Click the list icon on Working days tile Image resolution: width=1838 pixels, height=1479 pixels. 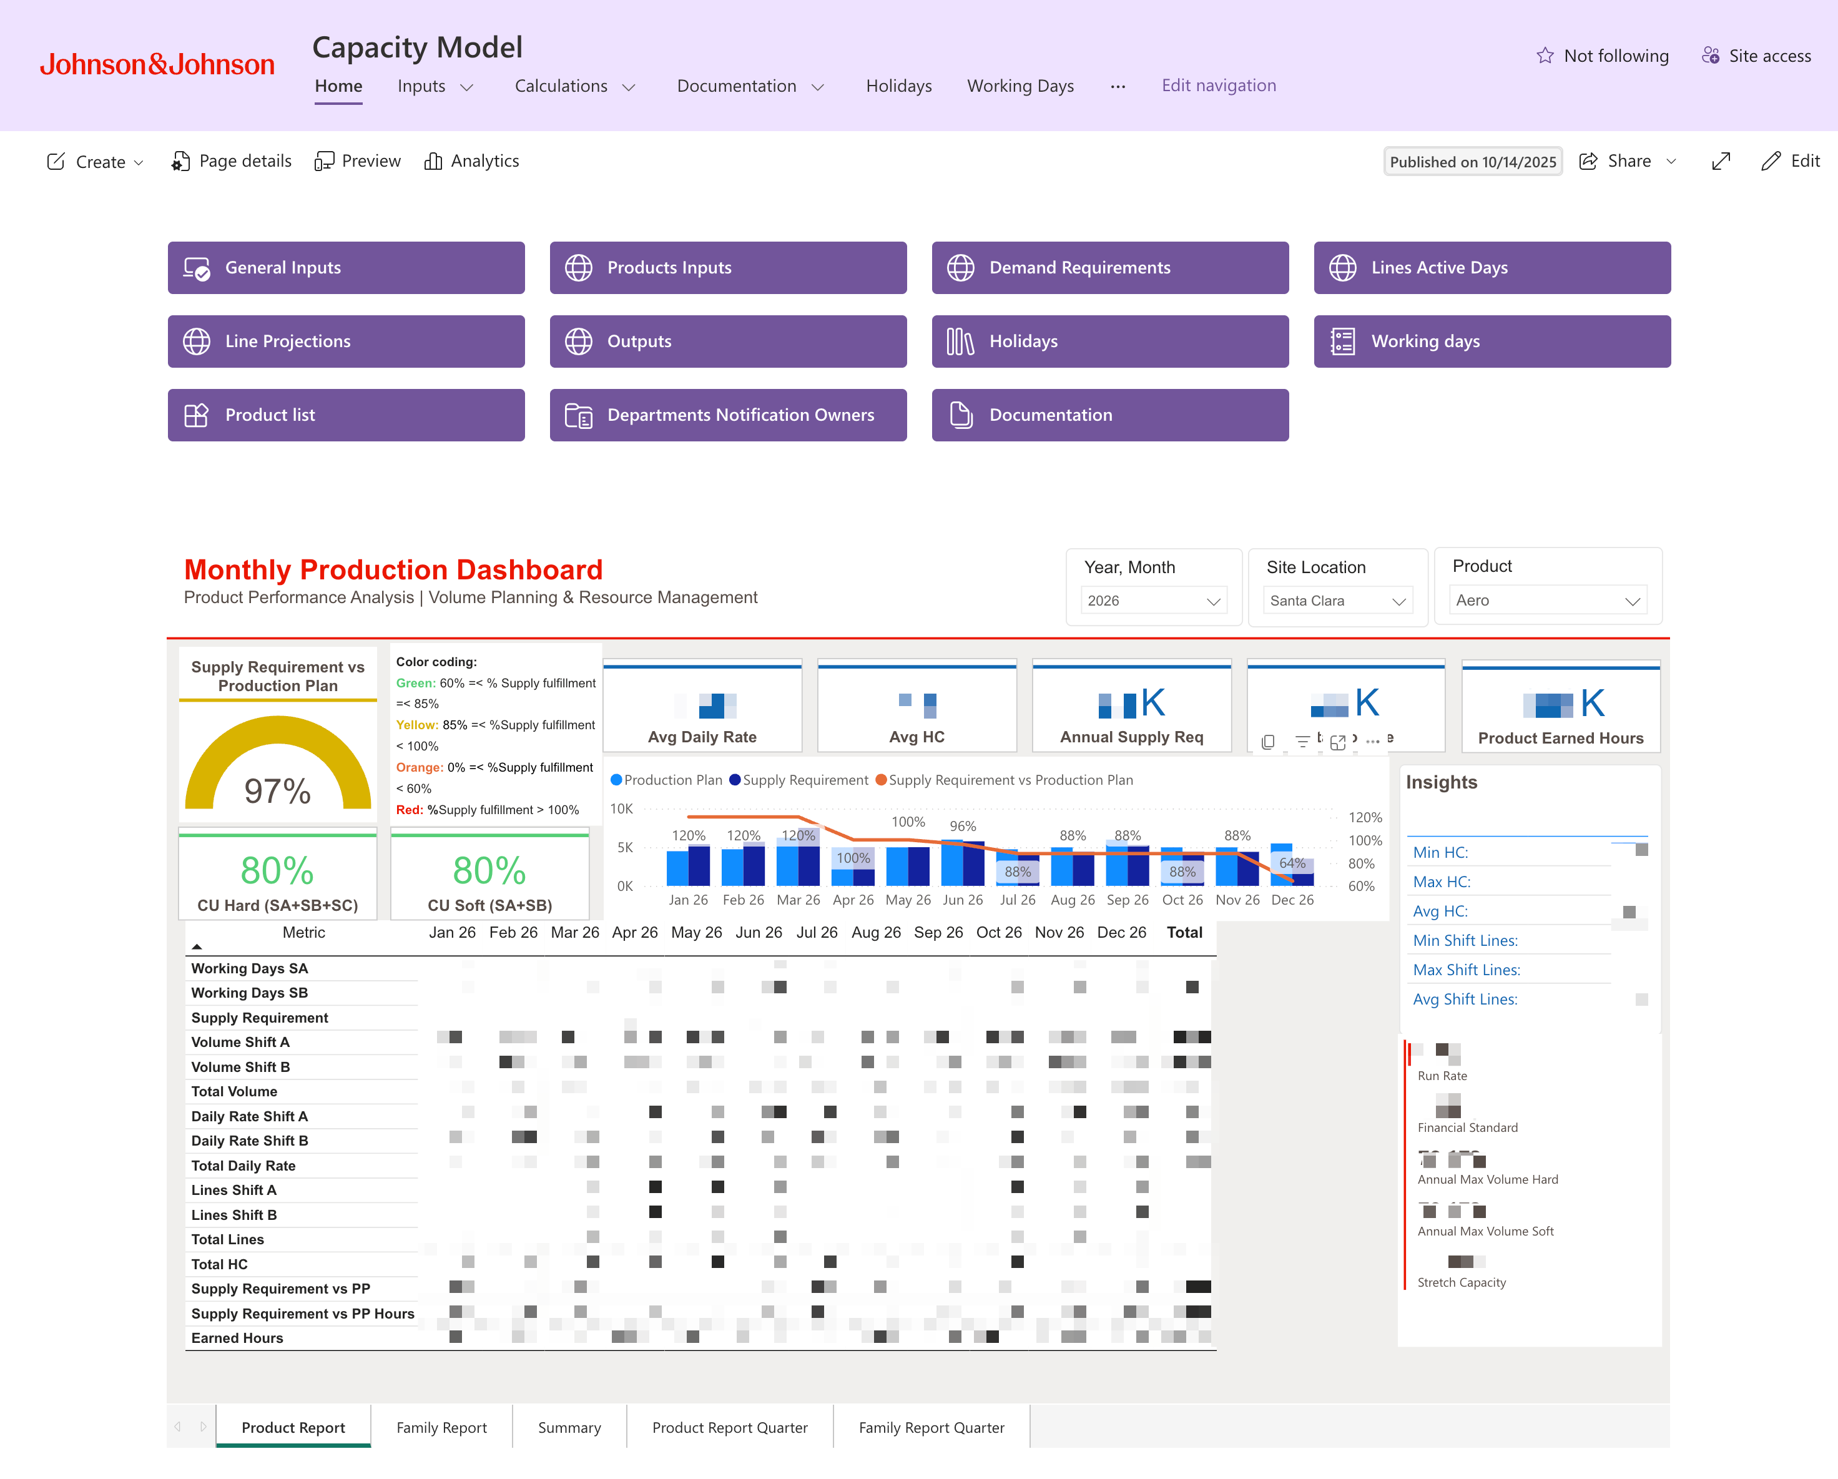click(x=1343, y=342)
